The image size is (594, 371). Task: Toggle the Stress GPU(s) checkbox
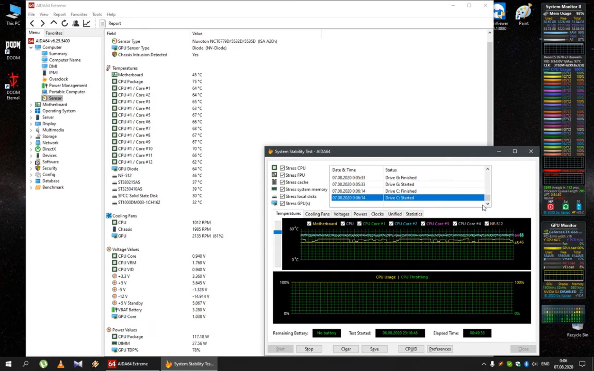282,204
